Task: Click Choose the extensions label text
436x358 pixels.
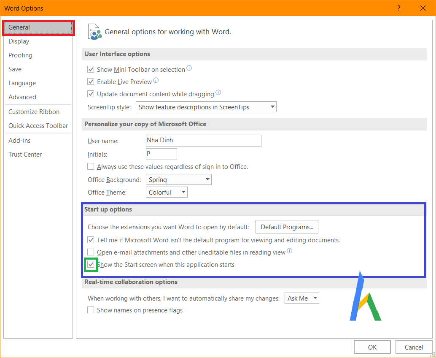Action: coord(168,227)
